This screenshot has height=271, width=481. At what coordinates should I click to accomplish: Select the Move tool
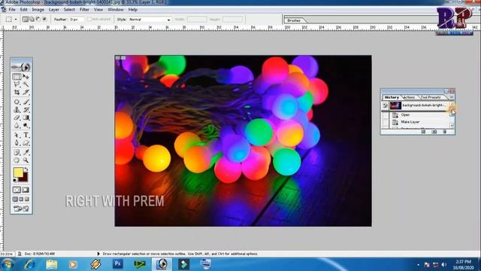click(x=26, y=77)
